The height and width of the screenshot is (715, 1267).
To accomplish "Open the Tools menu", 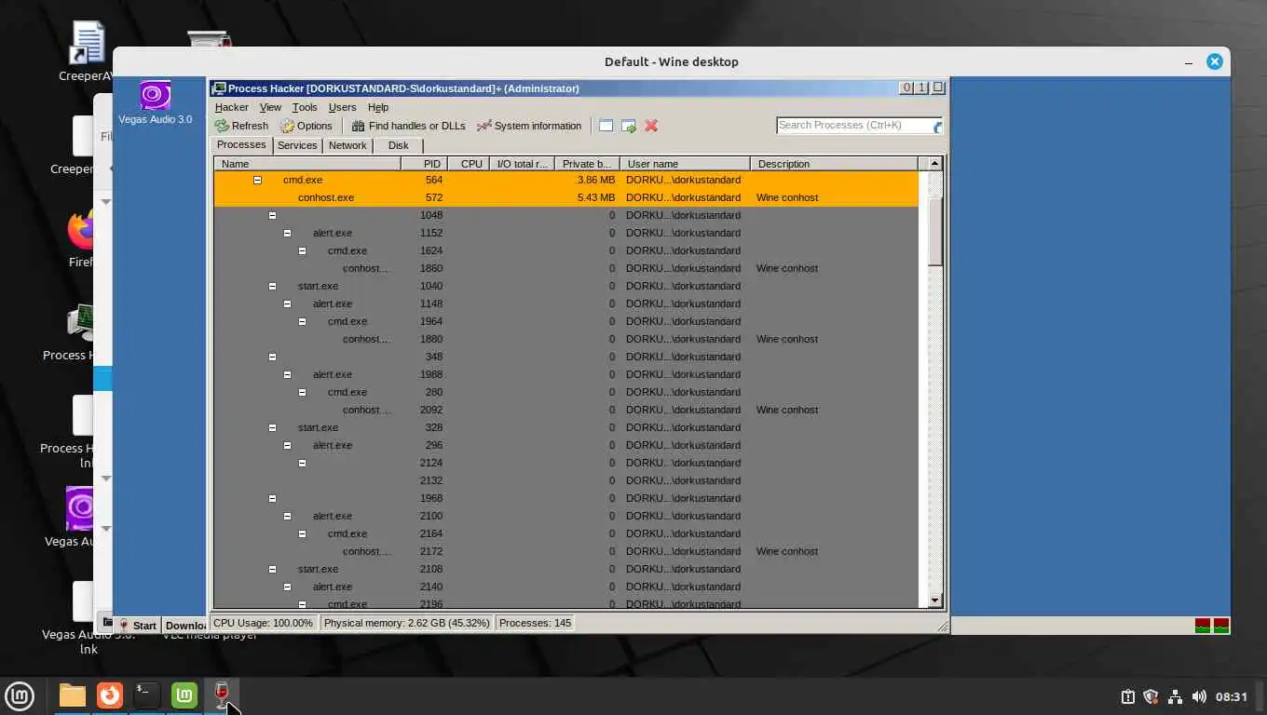I will [305, 107].
